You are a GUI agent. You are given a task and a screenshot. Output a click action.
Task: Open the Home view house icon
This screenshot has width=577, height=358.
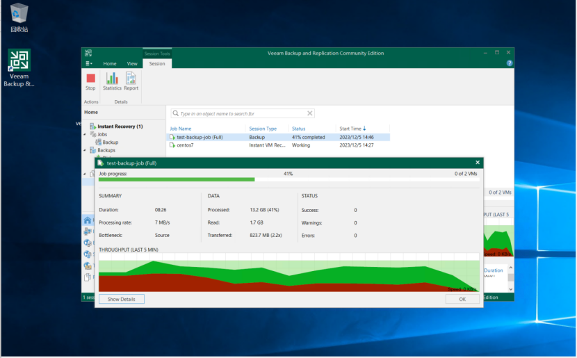(88, 220)
